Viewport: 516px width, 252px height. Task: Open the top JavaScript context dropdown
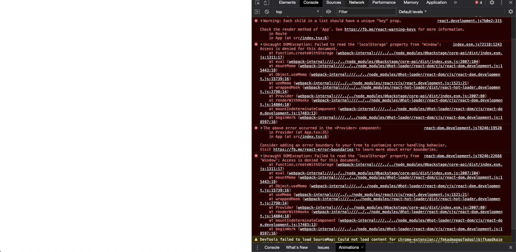[x=297, y=12]
